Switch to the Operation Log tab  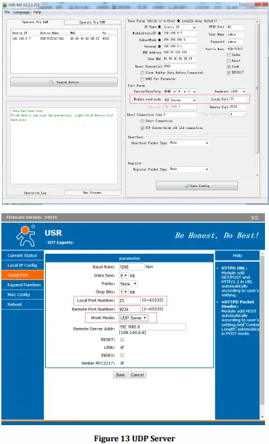click(35, 193)
